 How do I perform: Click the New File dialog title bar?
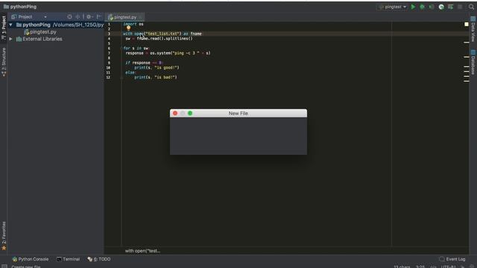[x=238, y=113]
